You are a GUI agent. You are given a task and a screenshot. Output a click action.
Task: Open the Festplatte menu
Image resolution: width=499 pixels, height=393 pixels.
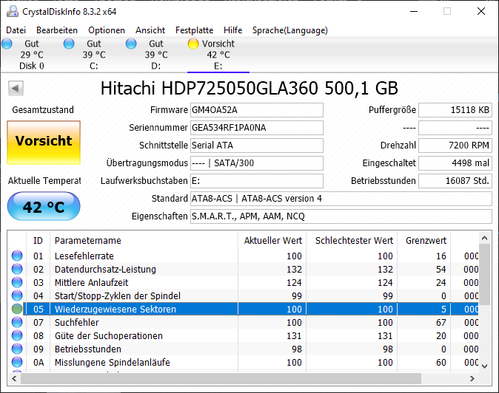click(x=195, y=30)
